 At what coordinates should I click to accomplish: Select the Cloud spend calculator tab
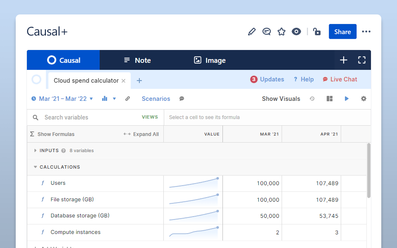click(86, 81)
